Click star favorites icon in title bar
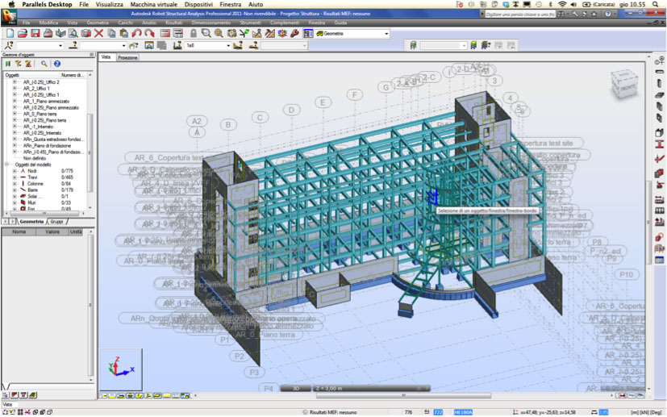Image resolution: width=667 pixels, height=417 pixels. click(x=594, y=14)
